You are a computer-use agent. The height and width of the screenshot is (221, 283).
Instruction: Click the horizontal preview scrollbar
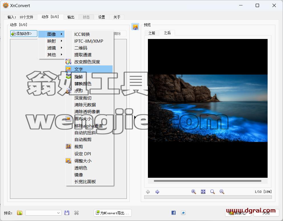tap(207, 181)
